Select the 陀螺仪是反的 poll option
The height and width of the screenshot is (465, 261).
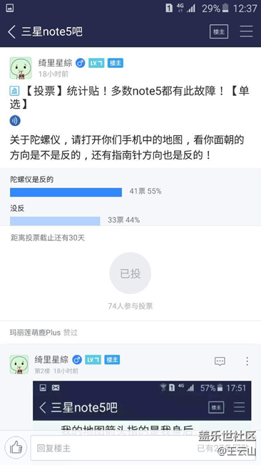[31, 180]
